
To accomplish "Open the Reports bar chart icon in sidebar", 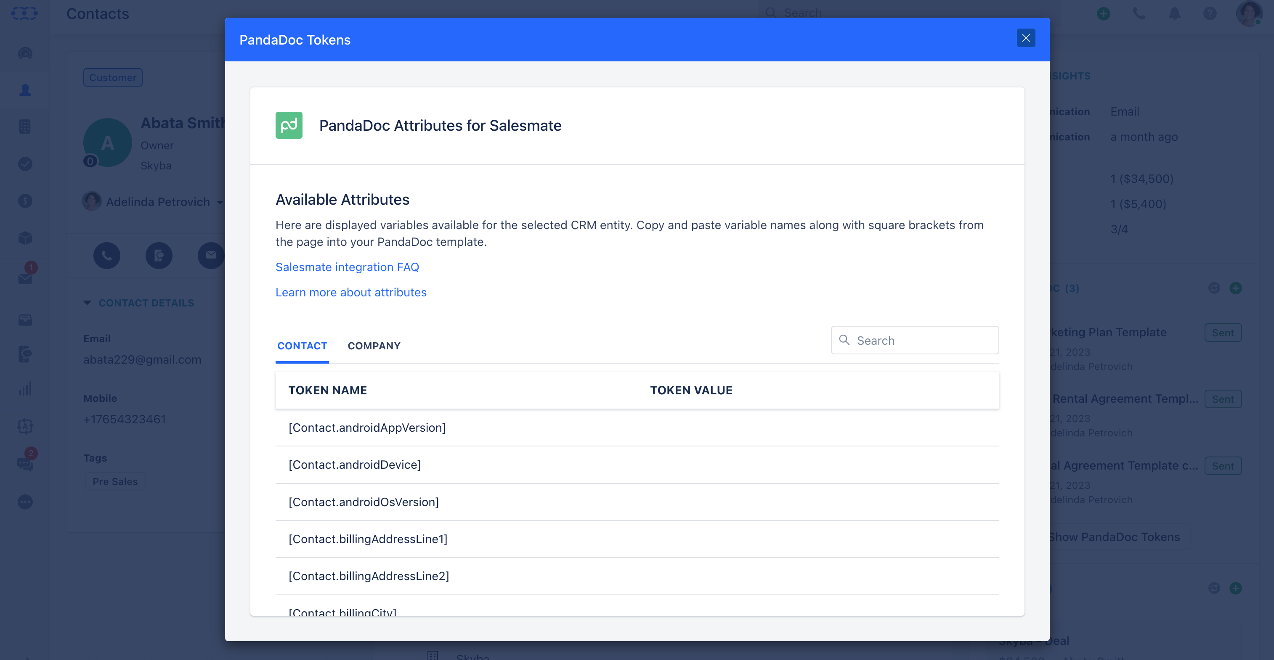I will pos(25,389).
